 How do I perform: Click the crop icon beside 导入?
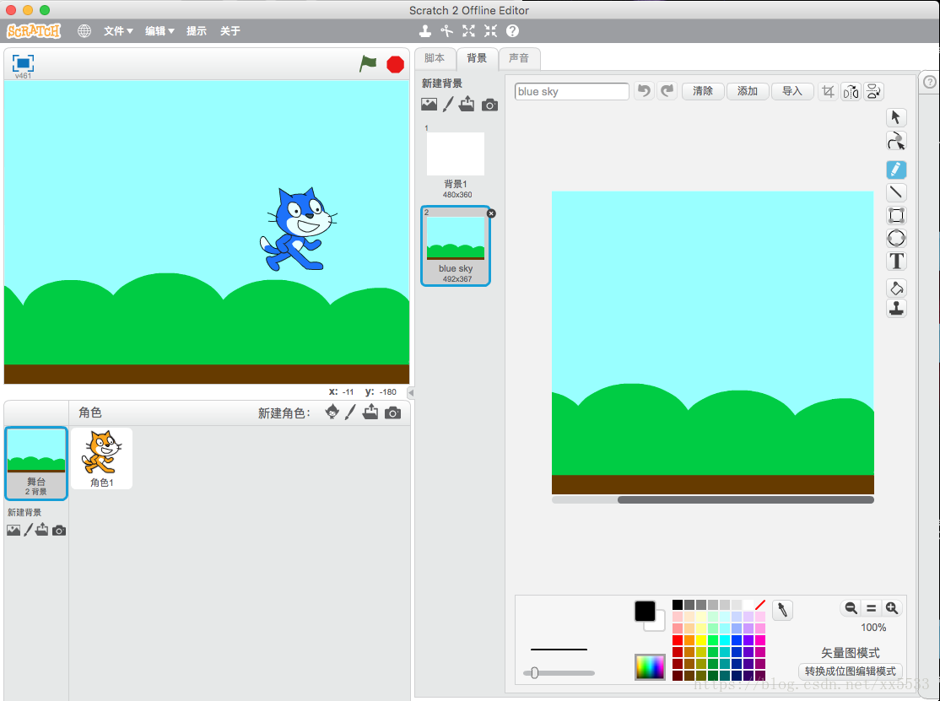828,91
